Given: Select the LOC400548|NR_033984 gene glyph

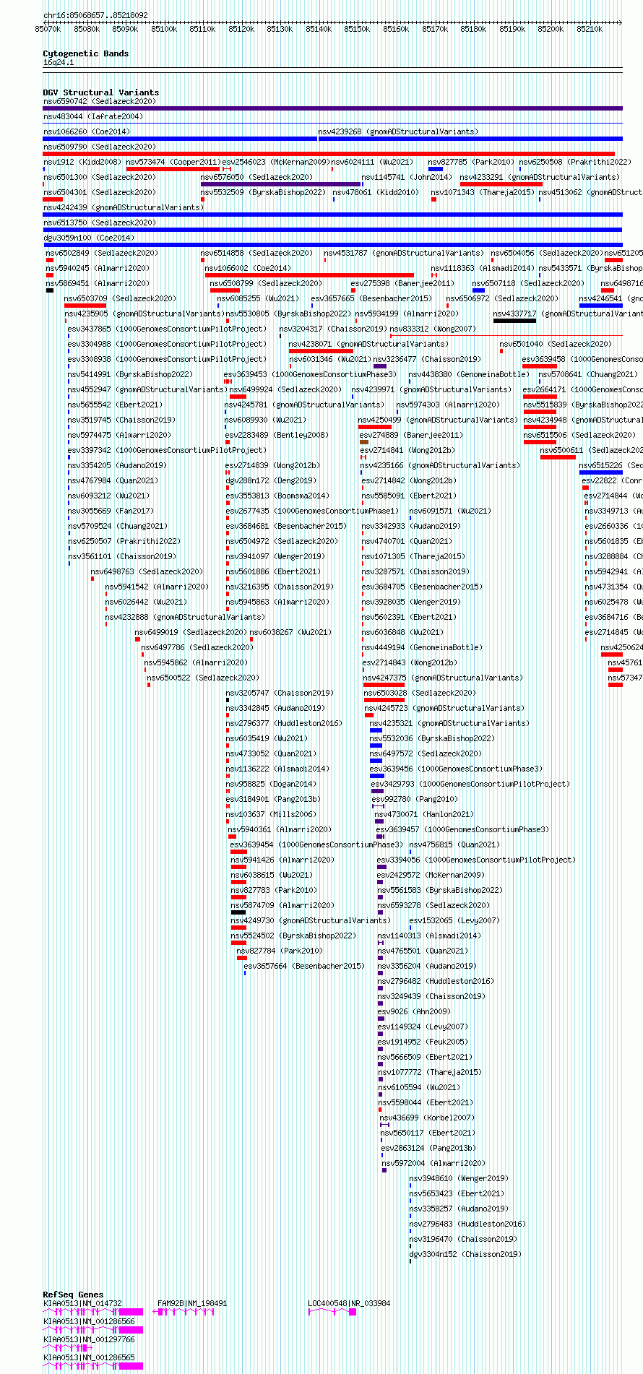Looking at the screenshot, I should [x=332, y=1311].
